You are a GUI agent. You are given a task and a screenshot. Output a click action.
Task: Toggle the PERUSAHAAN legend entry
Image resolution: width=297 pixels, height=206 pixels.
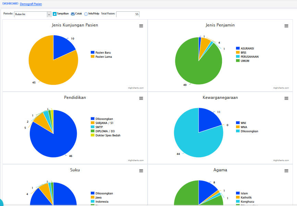tap(247, 57)
